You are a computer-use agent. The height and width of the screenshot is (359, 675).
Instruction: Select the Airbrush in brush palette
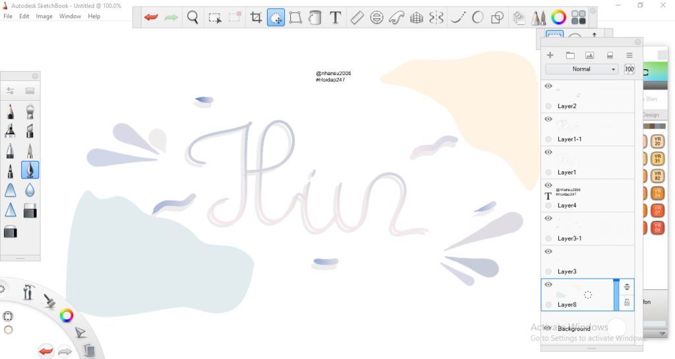coord(30,111)
